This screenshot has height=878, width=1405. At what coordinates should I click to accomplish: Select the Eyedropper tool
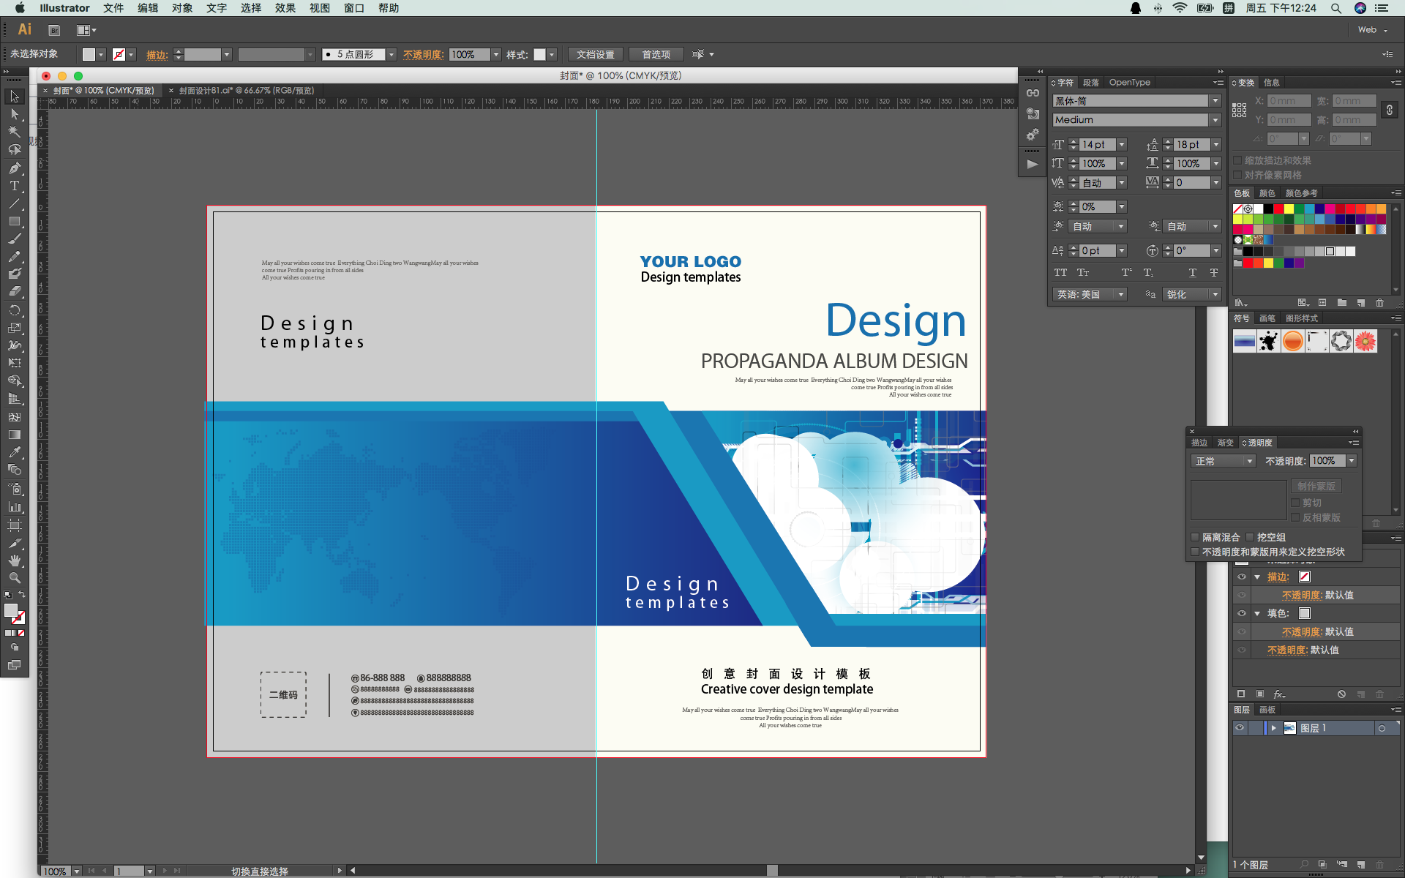[14, 452]
